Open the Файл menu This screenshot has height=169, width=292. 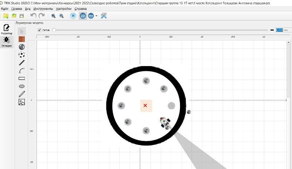tap(5, 8)
